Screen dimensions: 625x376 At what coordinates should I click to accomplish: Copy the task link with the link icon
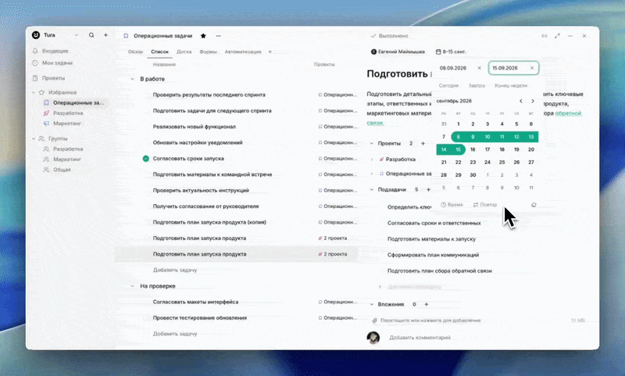[x=544, y=36]
